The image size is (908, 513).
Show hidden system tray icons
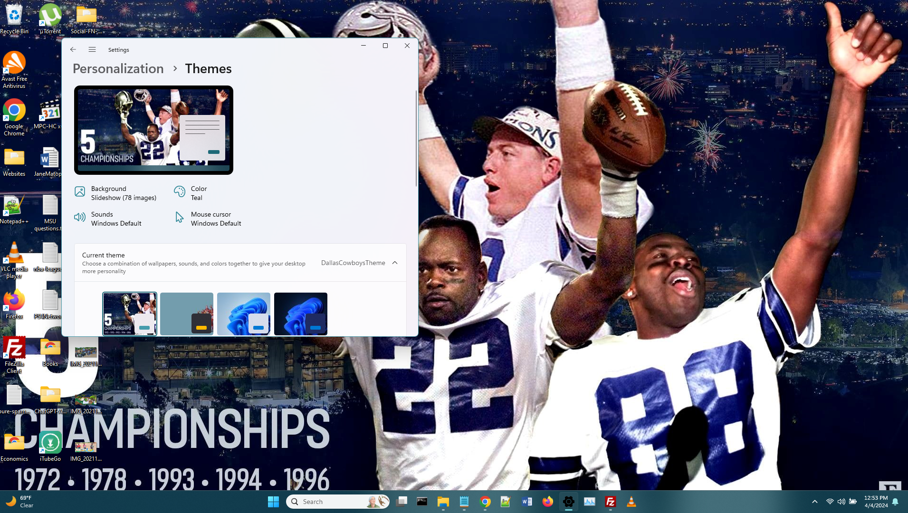814,502
